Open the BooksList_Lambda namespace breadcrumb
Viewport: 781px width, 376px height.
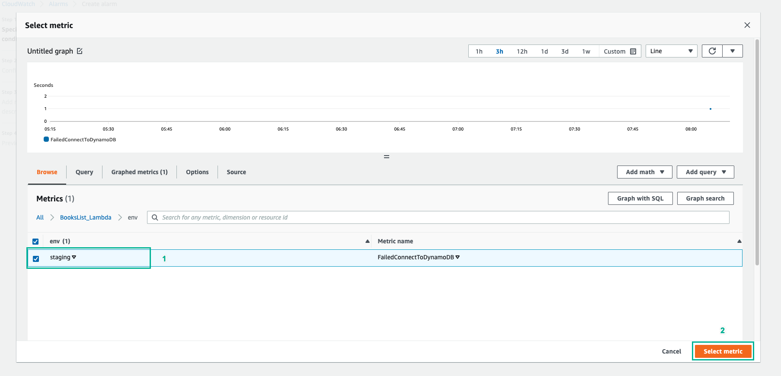(x=86, y=217)
